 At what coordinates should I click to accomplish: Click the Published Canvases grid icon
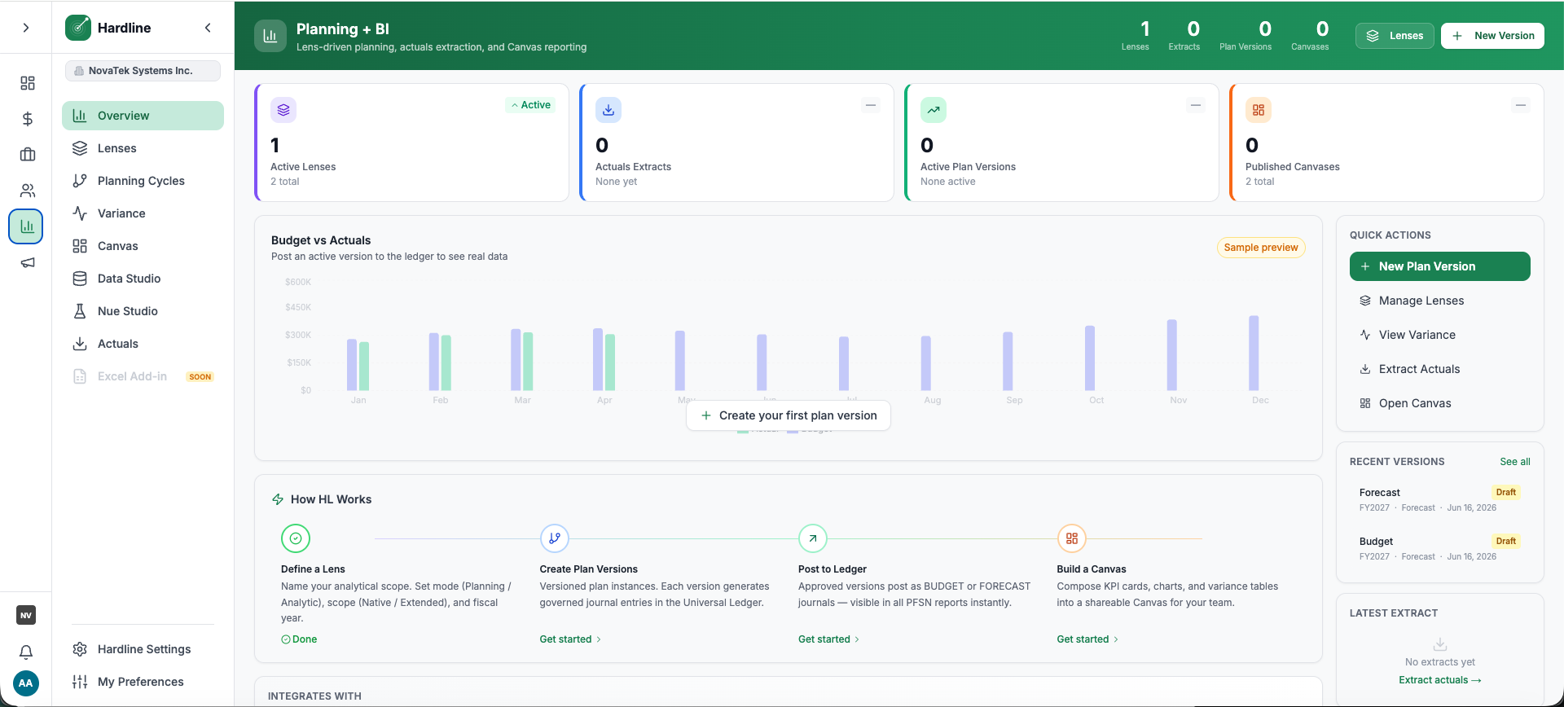point(1259,110)
